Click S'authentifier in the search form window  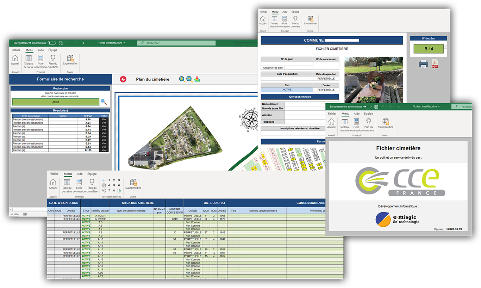pyautogui.click(x=70, y=60)
